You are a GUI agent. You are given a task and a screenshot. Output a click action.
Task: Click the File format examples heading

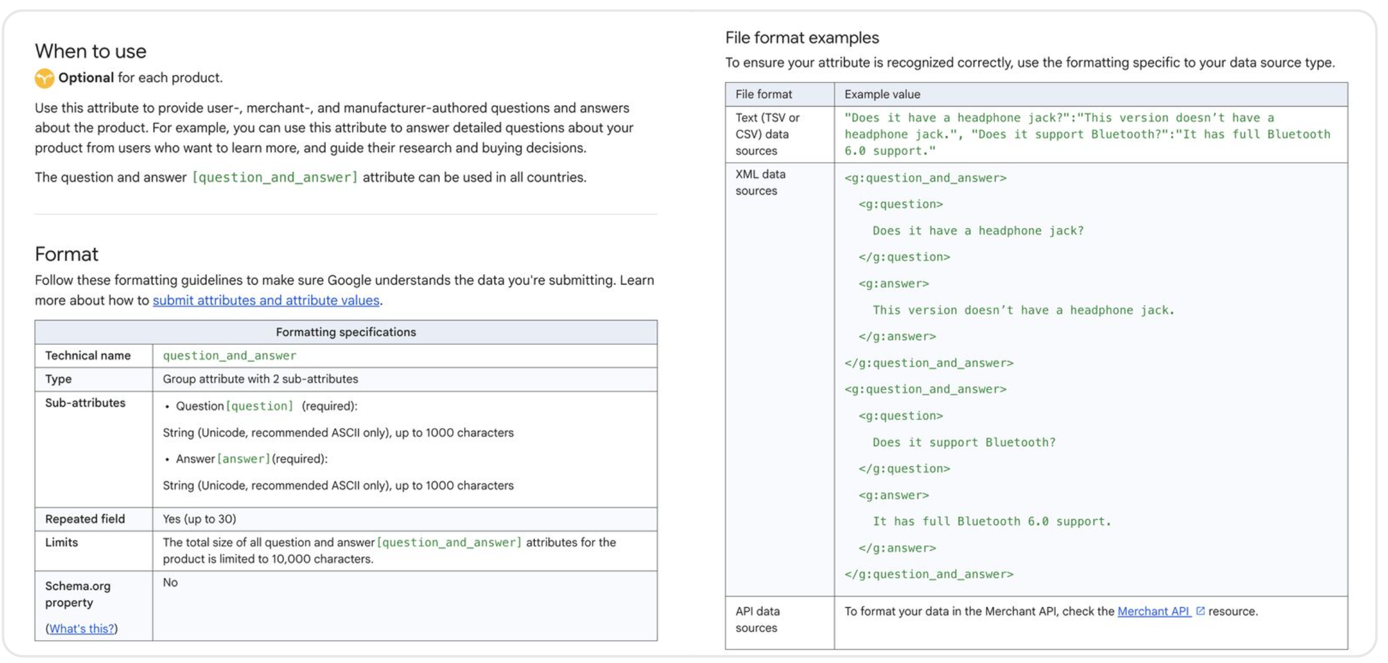pos(802,38)
